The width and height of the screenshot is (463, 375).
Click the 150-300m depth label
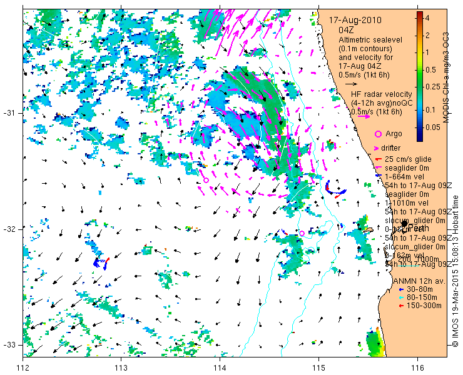click(424, 306)
